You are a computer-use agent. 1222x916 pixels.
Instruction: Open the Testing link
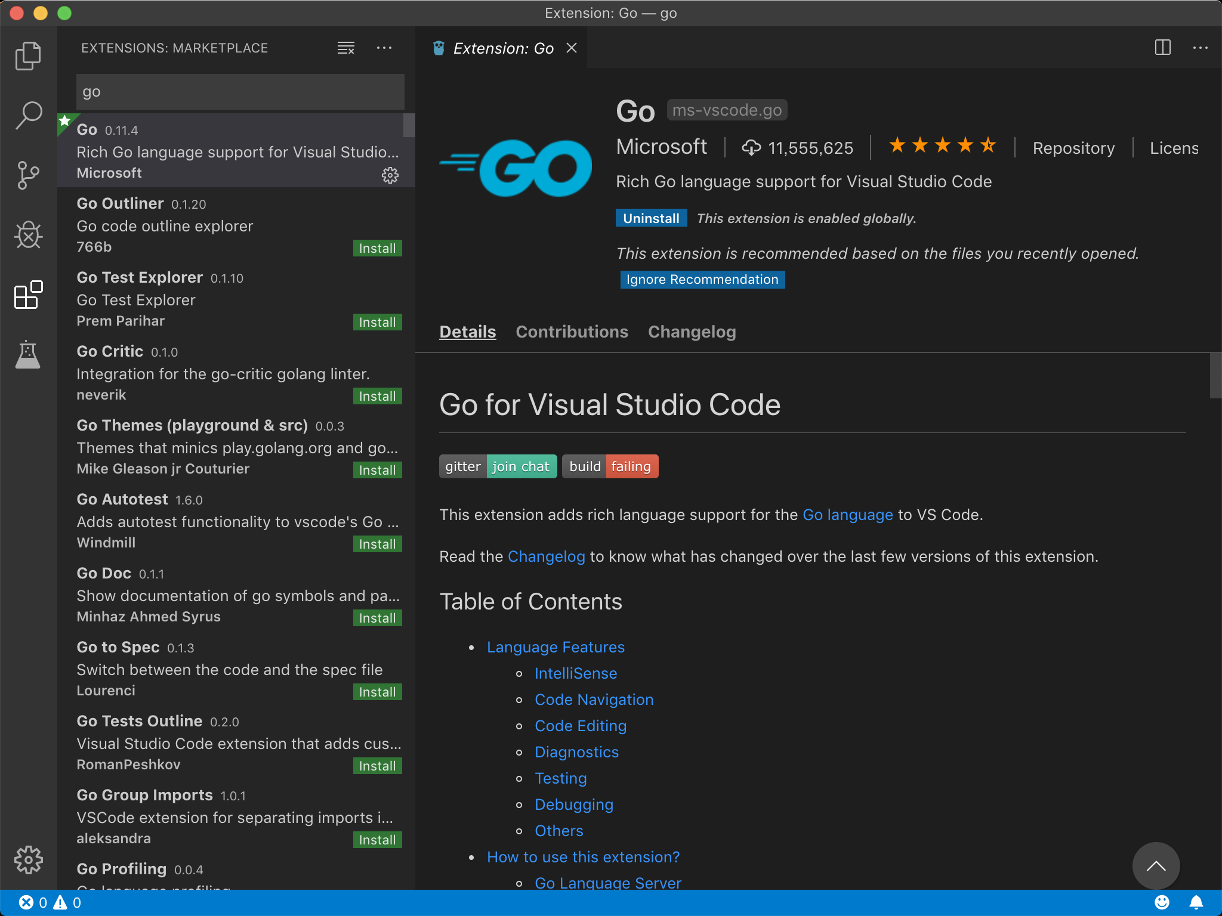tap(561, 778)
